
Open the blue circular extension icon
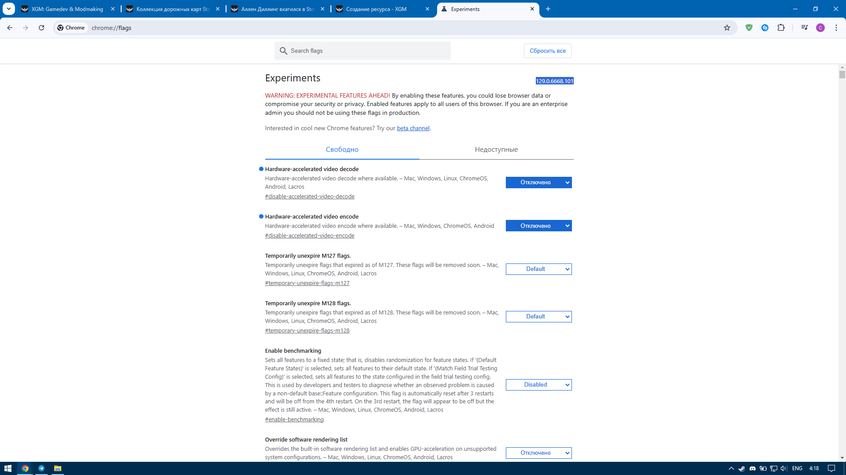pos(765,28)
